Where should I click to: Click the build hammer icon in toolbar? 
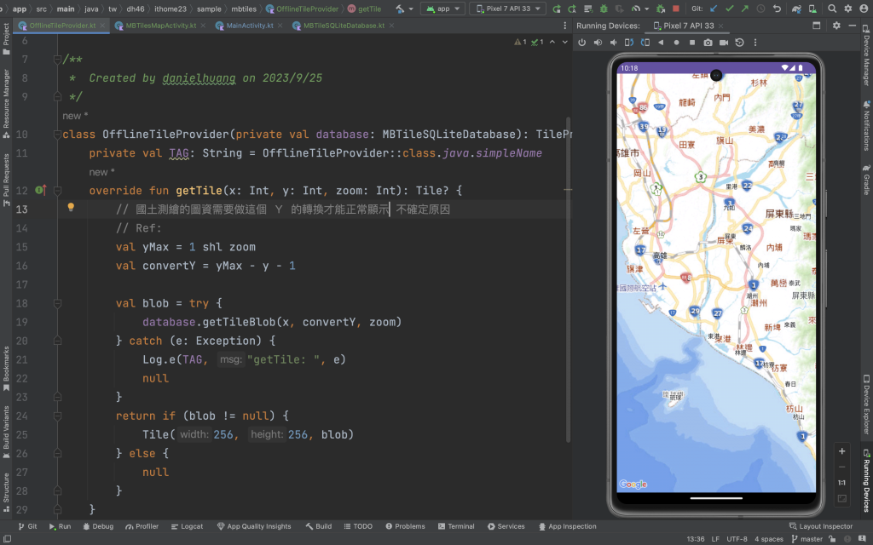point(400,9)
